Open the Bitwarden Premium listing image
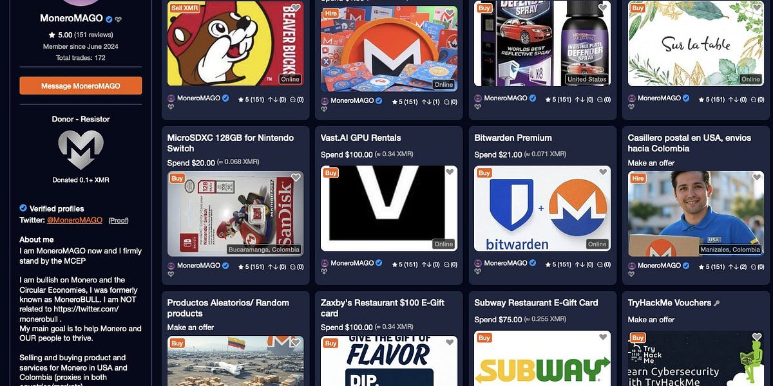The width and height of the screenshot is (773, 386). [x=542, y=208]
